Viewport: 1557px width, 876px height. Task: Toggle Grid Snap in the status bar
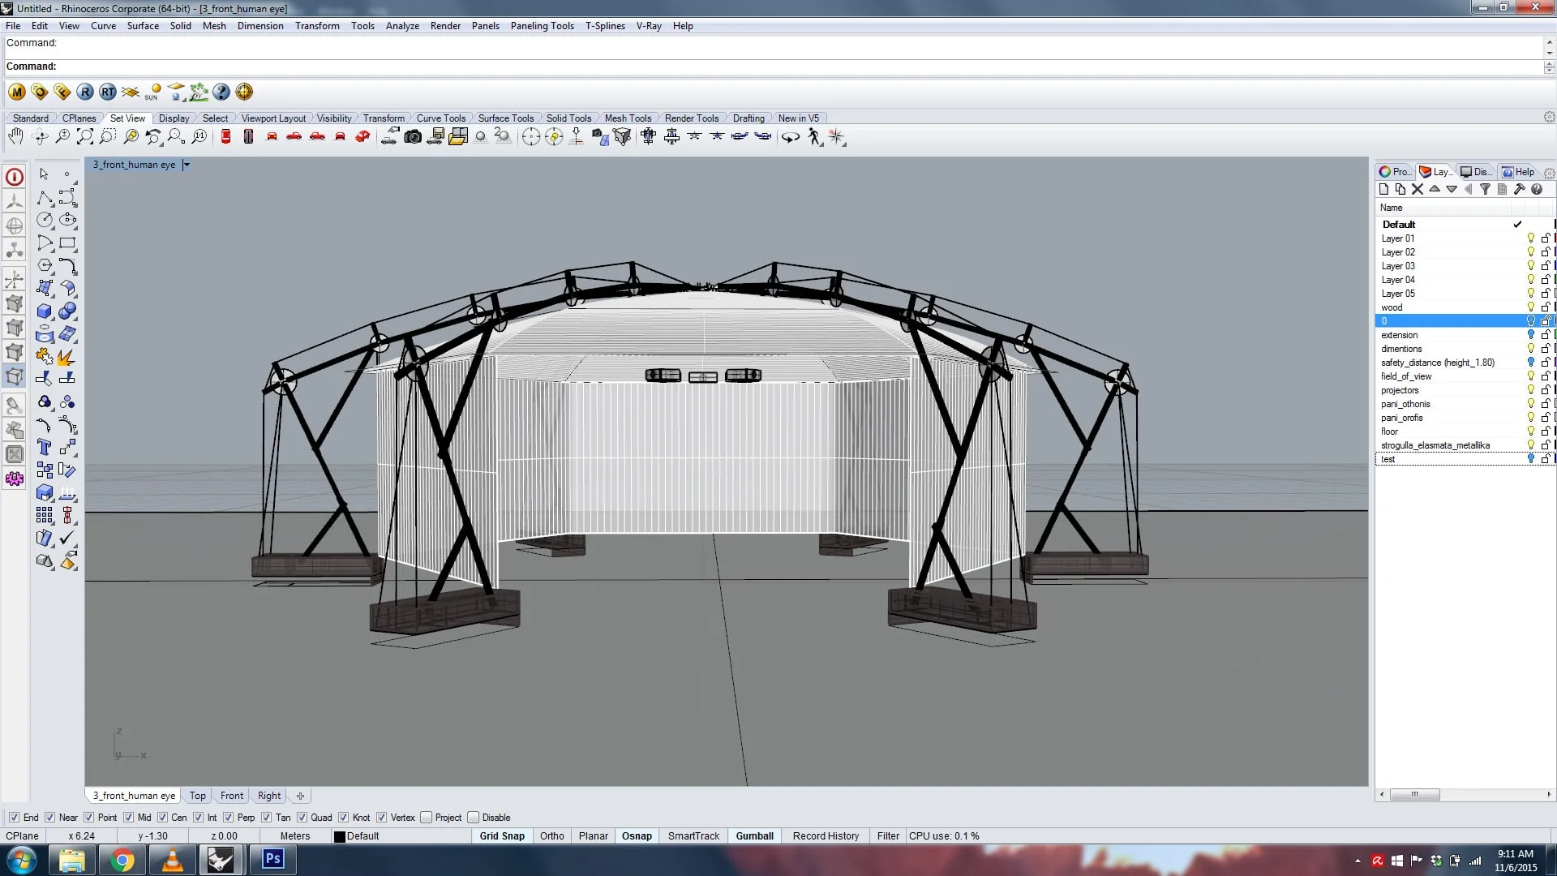tap(502, 836)
